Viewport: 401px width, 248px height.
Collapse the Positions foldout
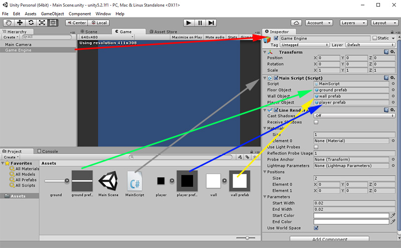click(x=265, y=172)
